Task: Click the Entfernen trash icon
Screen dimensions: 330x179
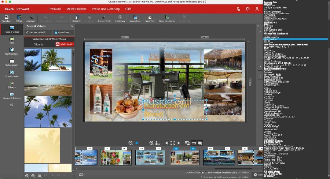Action: pos(120,17)
